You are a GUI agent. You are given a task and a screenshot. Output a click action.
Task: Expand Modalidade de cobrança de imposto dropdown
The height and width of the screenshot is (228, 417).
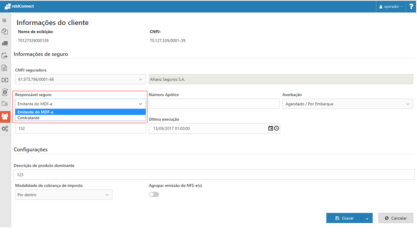(107, 195)
